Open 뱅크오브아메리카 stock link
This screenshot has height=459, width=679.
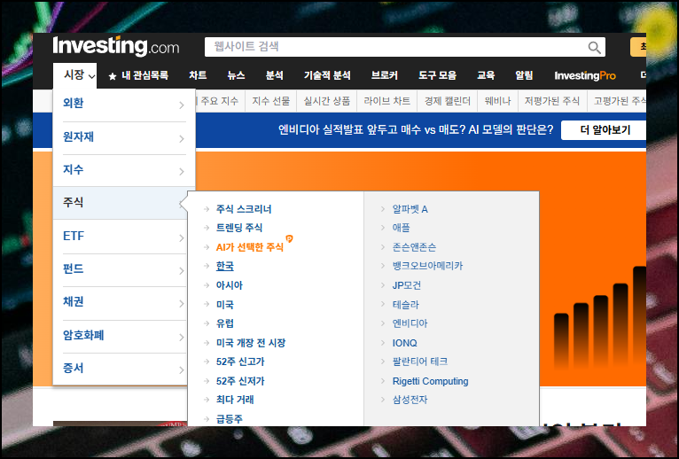pos(427,266)
